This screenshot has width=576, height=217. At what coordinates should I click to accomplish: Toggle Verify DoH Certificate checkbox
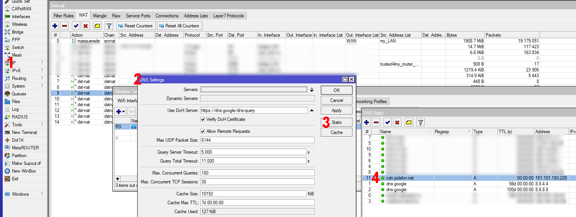pos(203,119)
